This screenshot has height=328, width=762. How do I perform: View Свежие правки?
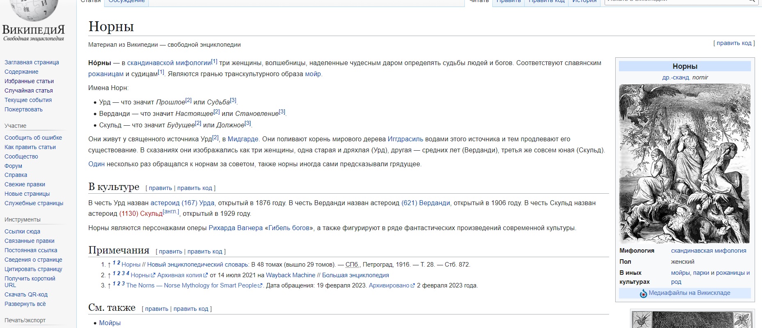tap(25, 184)
